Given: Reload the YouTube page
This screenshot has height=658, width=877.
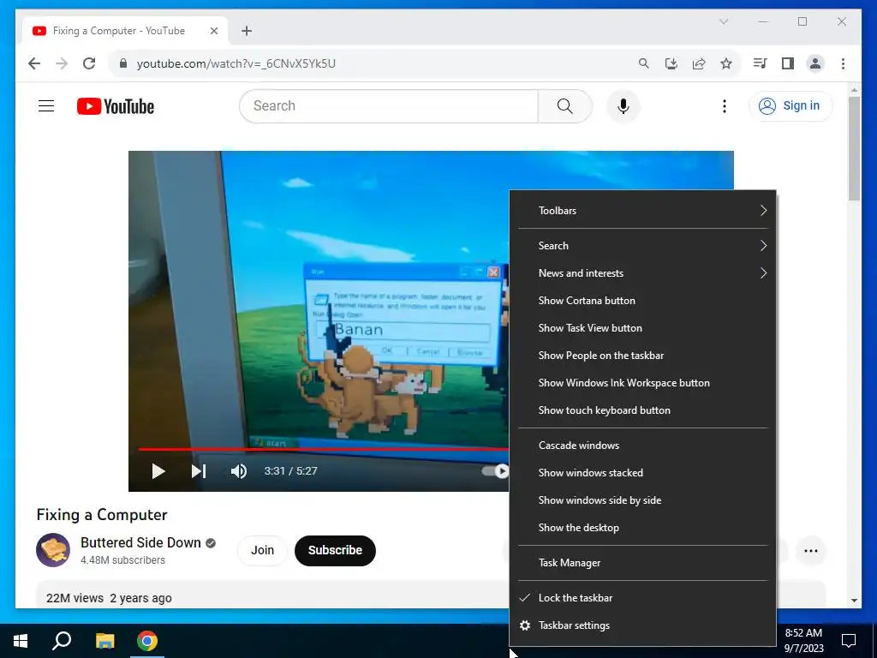Looking at the screenshot, I should [89, 63].
